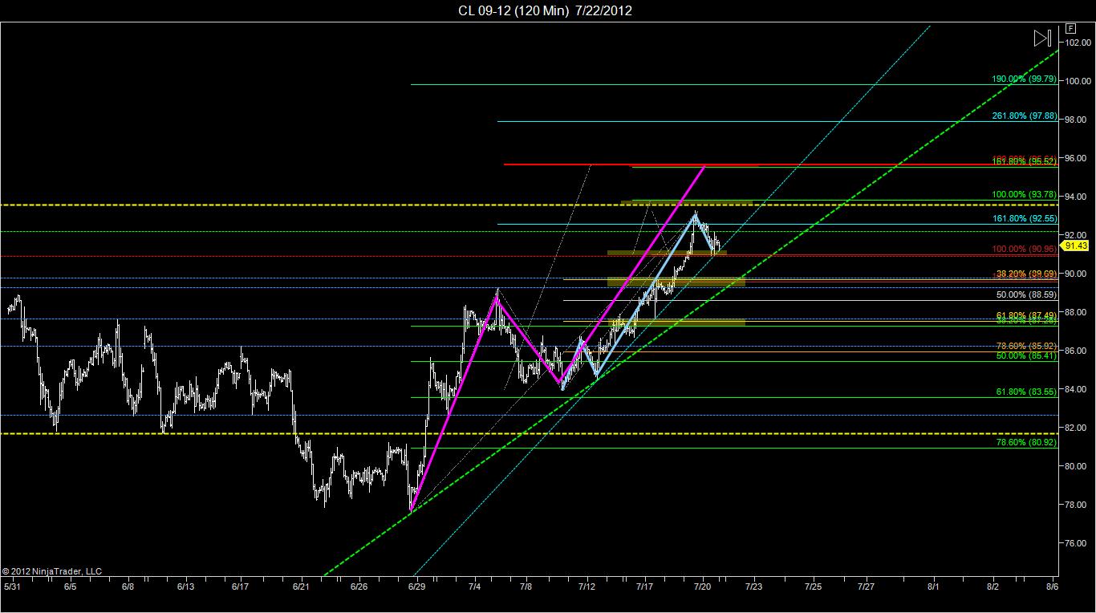Select the 190.00% (99.79) Fibonacci label
This screenshot has height=613, width=1096.
(1025, 79)
